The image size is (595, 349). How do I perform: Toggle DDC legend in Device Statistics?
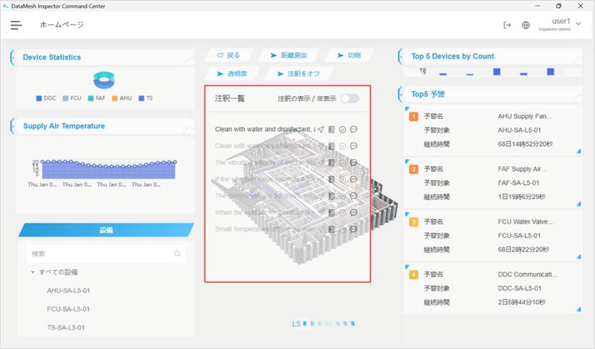[44, 98]
